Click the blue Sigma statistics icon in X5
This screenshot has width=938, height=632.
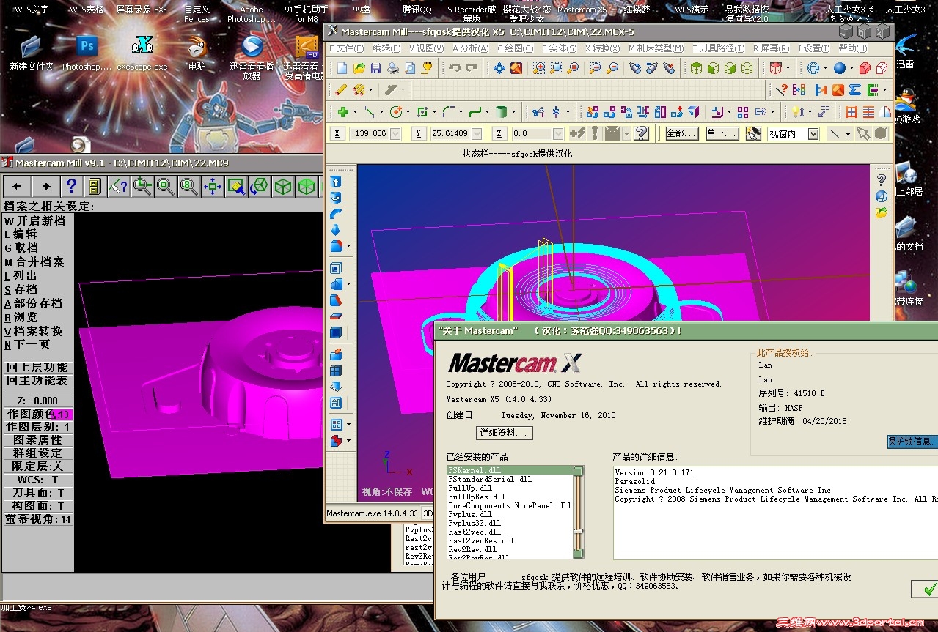855,90
